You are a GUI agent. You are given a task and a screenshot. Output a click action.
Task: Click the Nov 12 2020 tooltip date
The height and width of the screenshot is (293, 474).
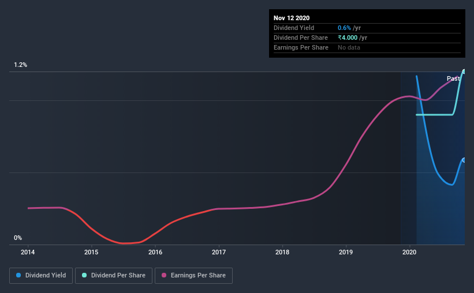point(292,18)
